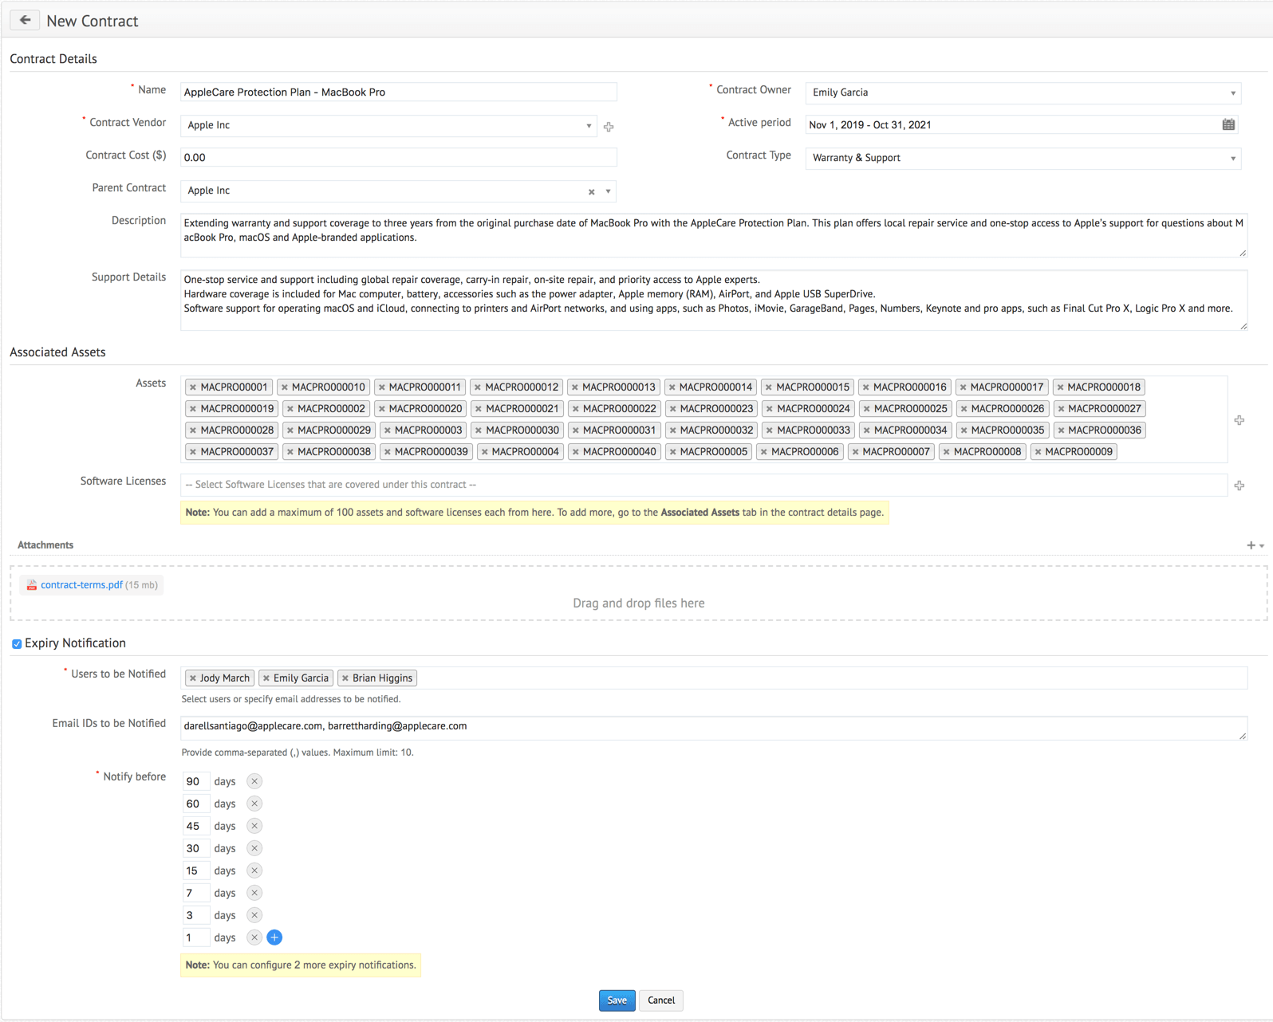Expand the Contract Vendor dropdown
Viewport: 1273px width, 1022px height.
click(589, 126)
